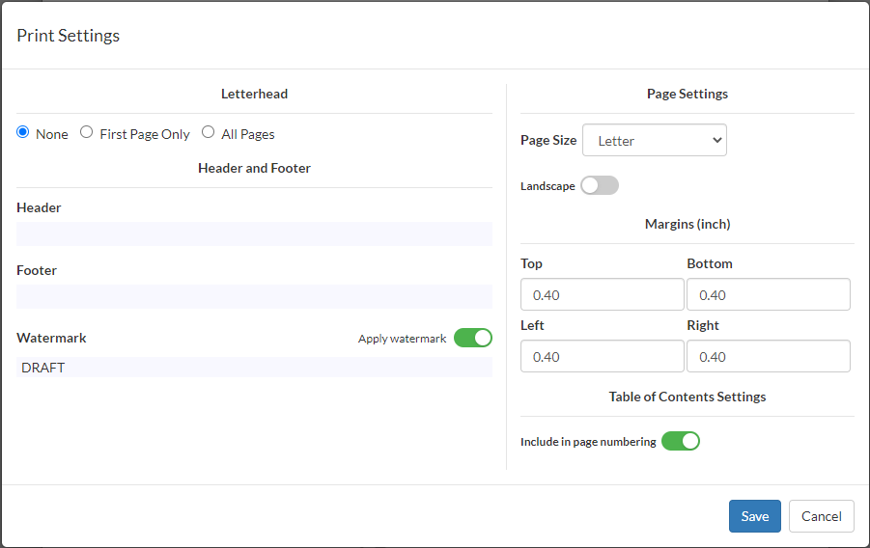Open the Page Size dropdown
Image resolution: width=870 pixels, height=548 pixels.
click(654, 140)
